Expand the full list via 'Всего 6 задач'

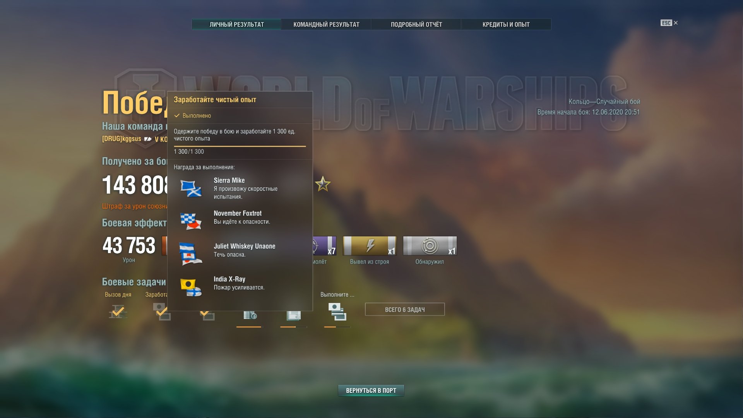405,310
